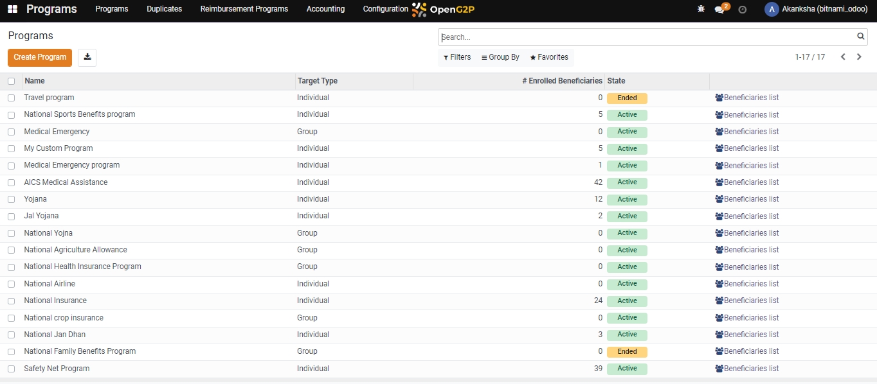877x384 pixels.
Task: Go to next page arrow
Action: [859, 57]
